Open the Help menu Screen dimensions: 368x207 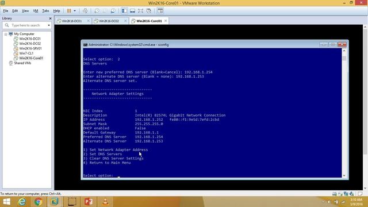(x=56, y=11)
